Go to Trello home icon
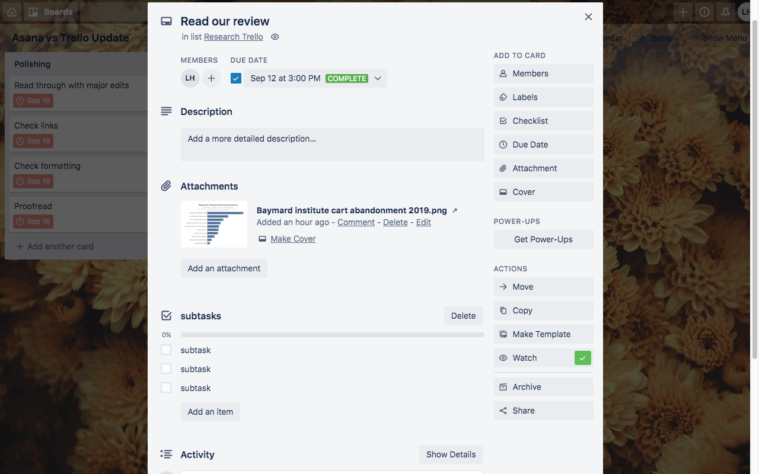The height and width of the screenshot is (474, 759). tap(12, 12)
